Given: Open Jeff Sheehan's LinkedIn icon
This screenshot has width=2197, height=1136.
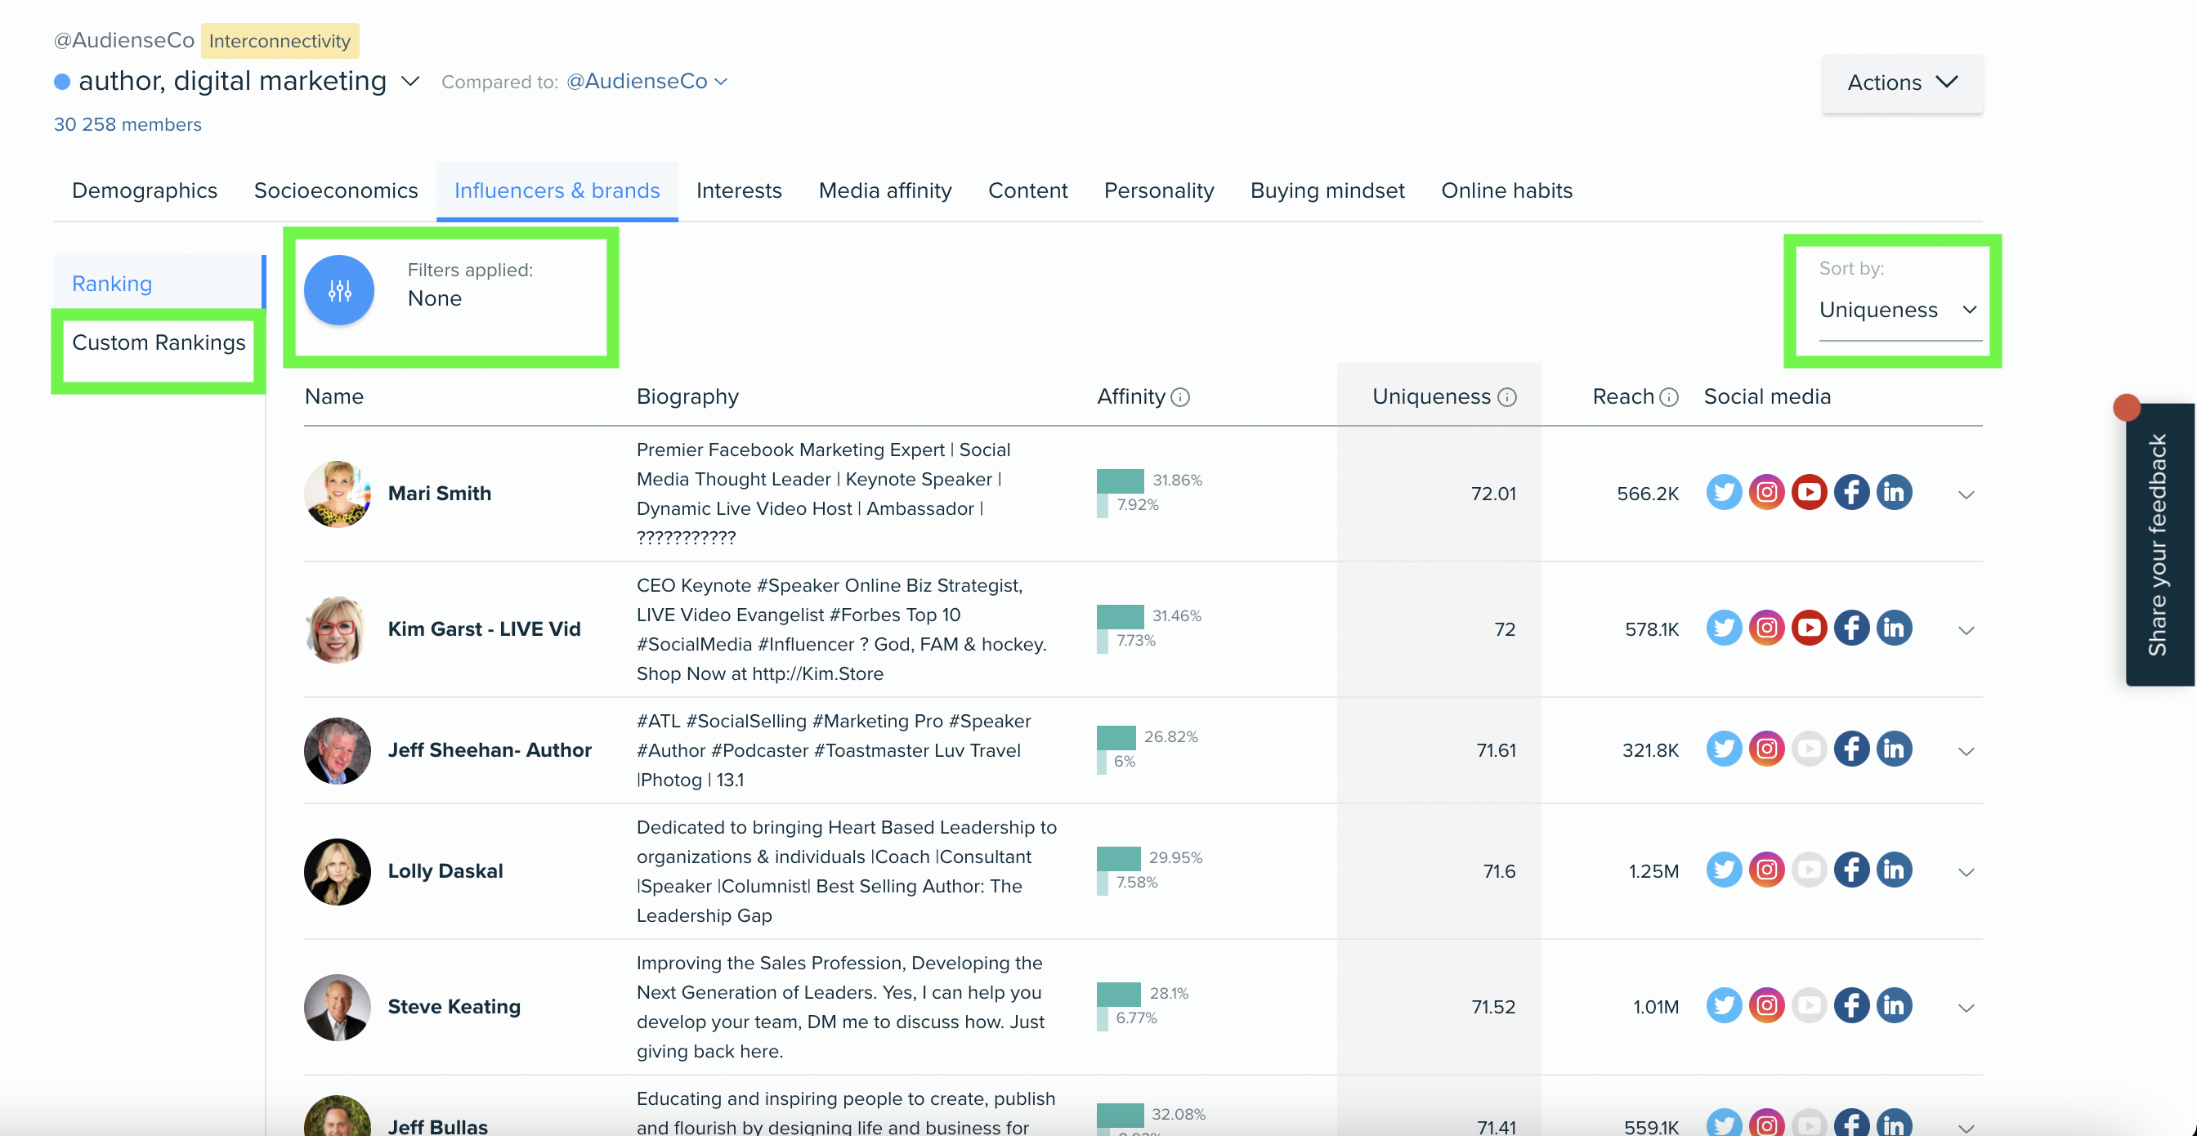Looking at the screenshot, I should (1895, 749).
